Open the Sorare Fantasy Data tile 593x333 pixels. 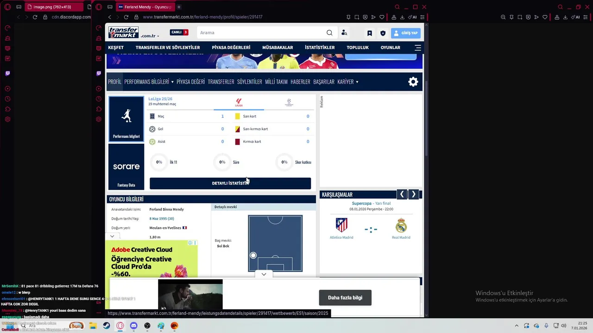coord(126,167)
